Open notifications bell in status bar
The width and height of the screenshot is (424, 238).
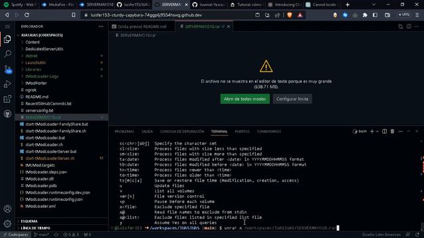417,235
